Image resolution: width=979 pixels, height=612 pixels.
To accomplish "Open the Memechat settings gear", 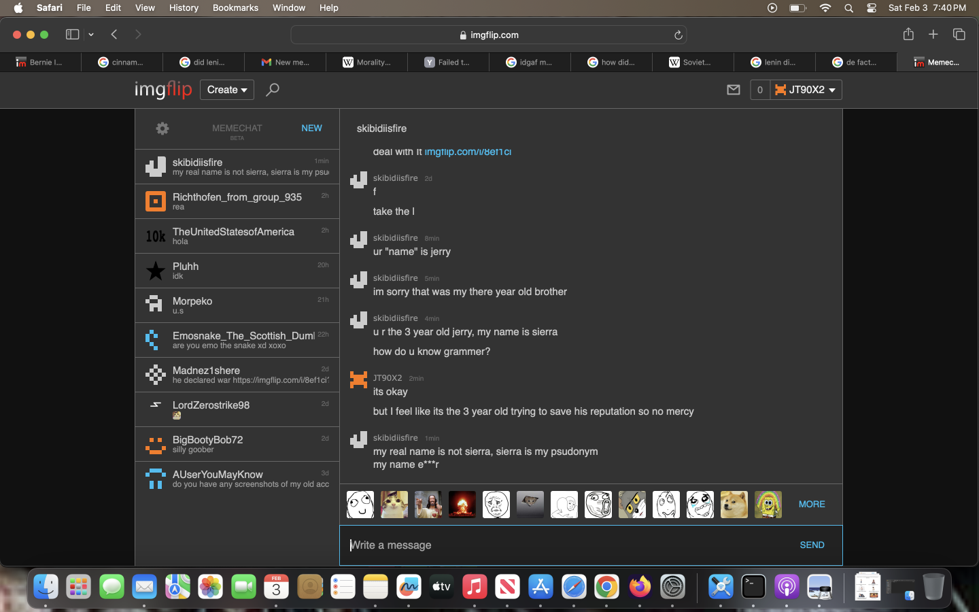I will (x=162, y=129).
